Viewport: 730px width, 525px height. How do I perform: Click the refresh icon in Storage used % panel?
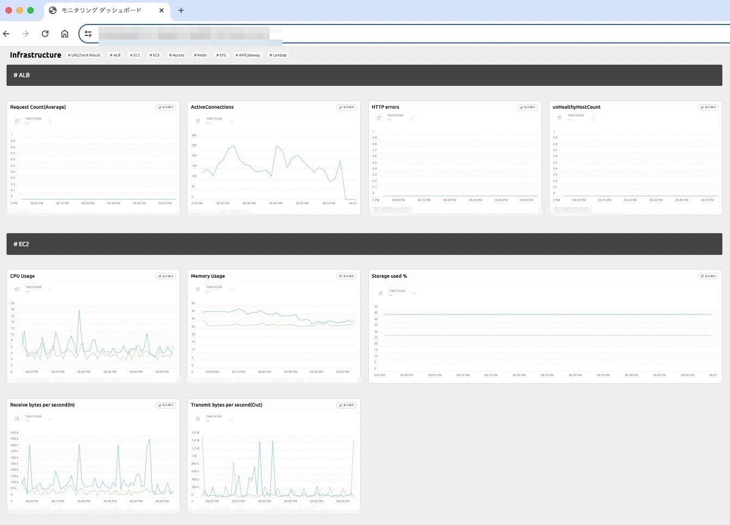pyautogui.click(x=380, y=293)
